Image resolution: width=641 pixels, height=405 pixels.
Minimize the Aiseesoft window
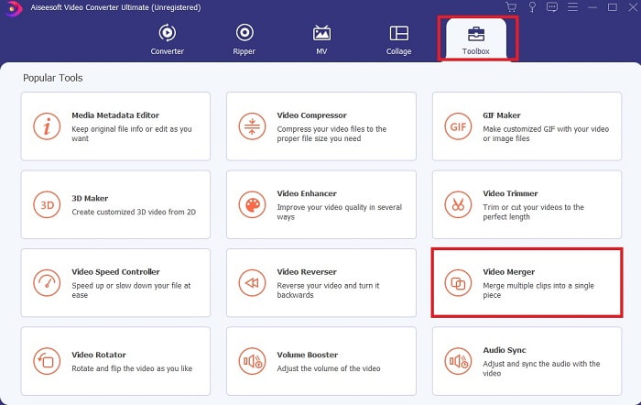(x=592, y=7)
